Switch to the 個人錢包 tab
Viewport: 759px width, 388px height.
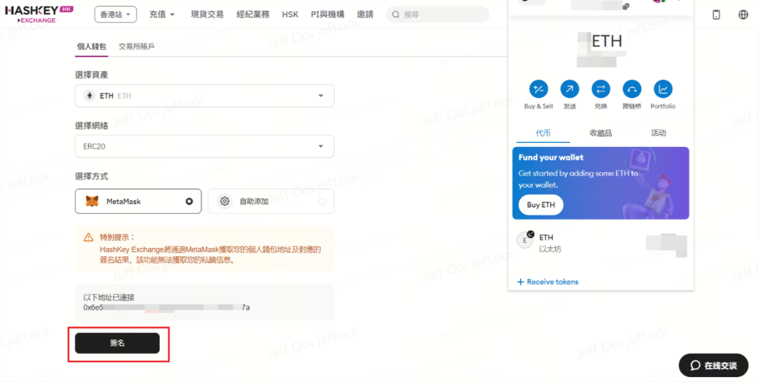[x=91, y=47]
